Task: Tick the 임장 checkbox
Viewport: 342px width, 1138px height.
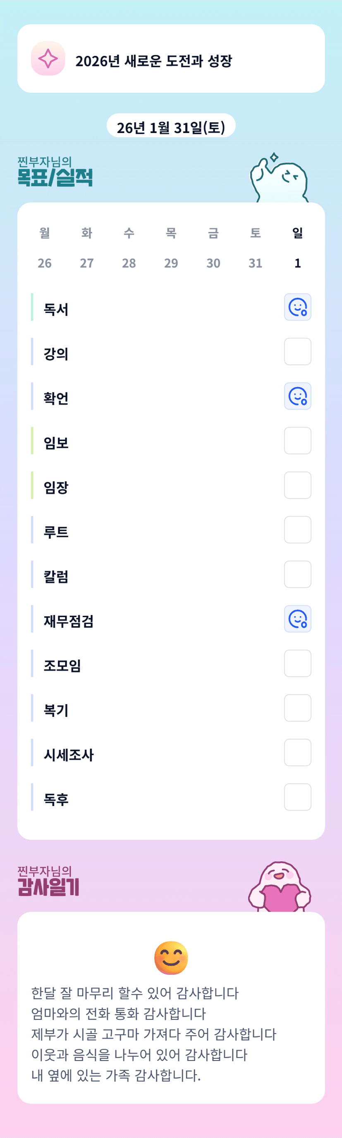Action: 297,486
